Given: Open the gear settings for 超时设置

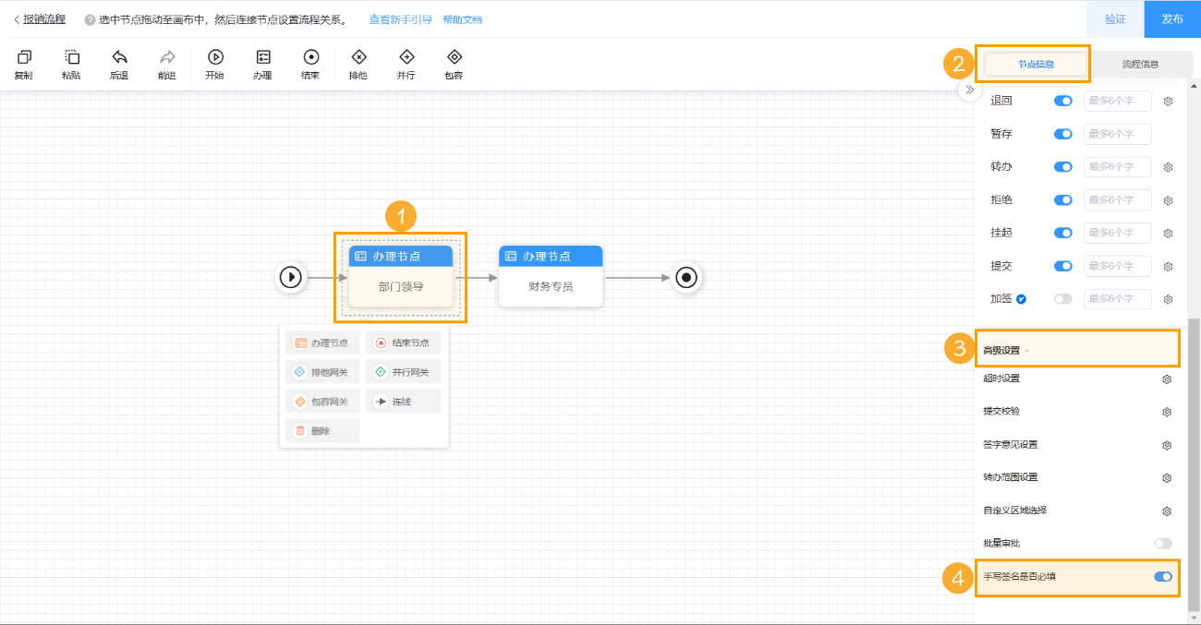Looking at the screenshot, I should pos(1167,379).
